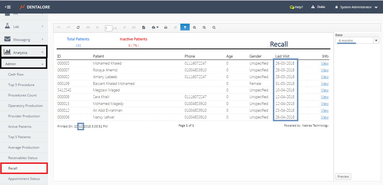Click the print report icon

pos(166,28)
